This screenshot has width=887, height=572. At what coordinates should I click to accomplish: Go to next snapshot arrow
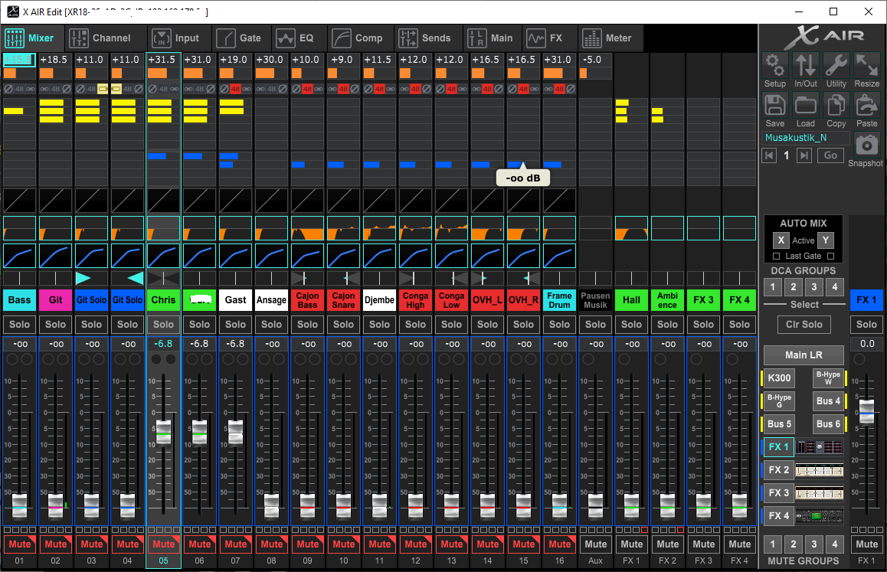[804, 155]
